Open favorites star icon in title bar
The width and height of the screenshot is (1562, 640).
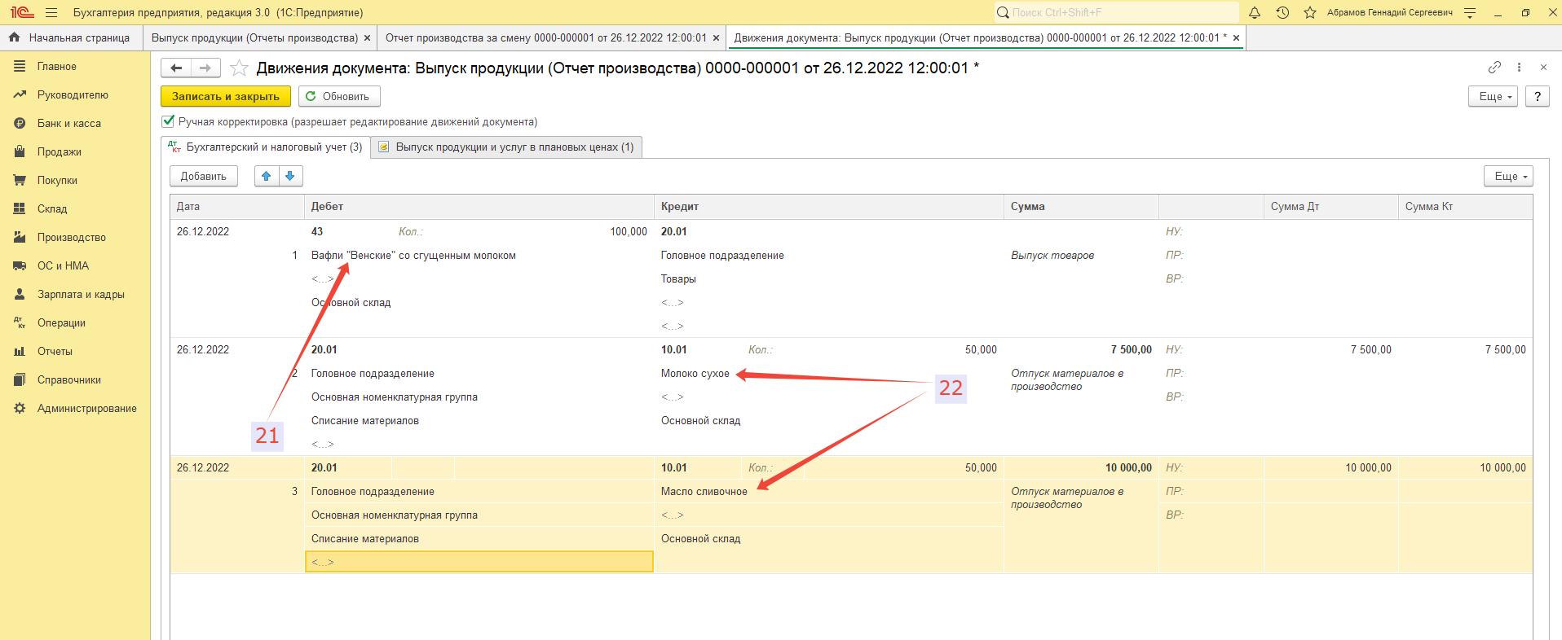click(1310, 12)
